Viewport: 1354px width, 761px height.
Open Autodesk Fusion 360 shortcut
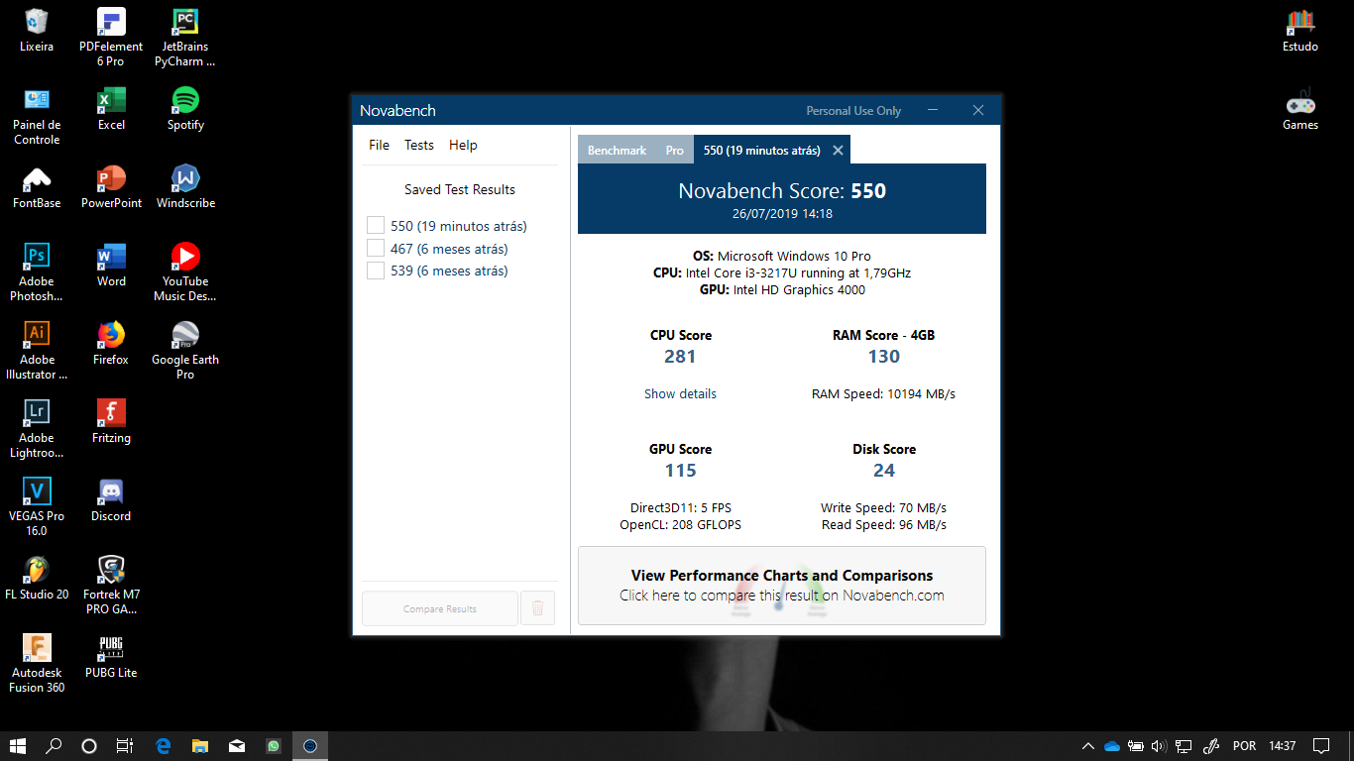pos(37,663)
